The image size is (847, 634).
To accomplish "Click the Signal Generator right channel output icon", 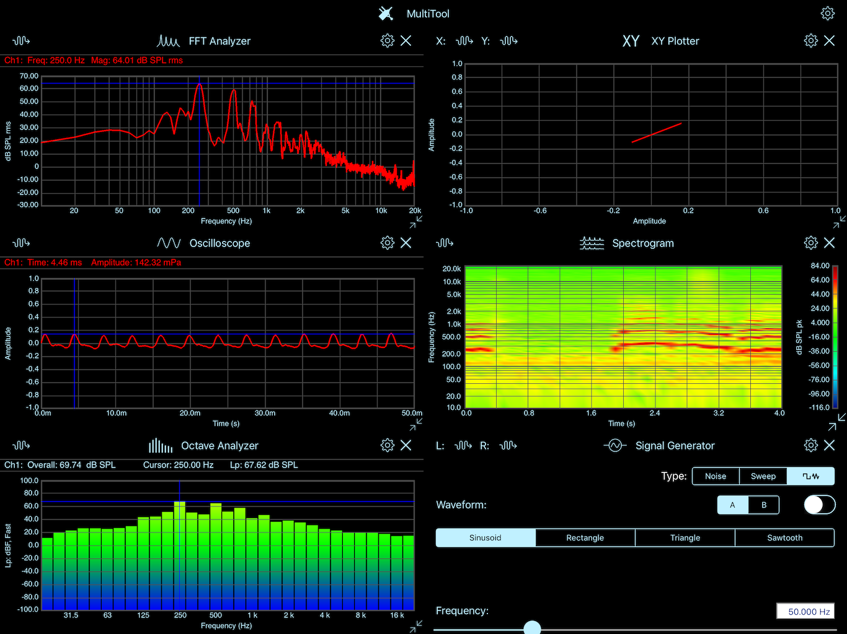I will [508, 445].
